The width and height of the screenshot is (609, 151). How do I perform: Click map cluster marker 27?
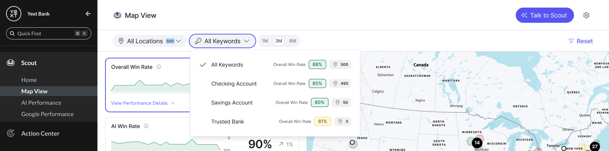pos(595,146)
